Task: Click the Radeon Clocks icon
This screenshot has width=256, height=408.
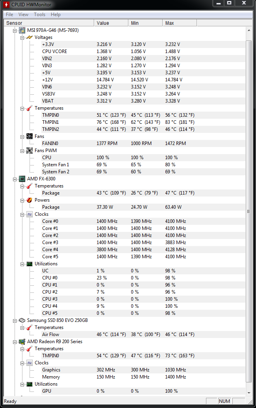Action: [30, 363]
